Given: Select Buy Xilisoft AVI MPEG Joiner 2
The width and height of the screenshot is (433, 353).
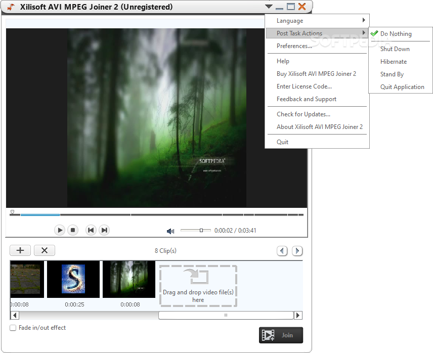Looking at the screenshot, I should pyautogui.click(x=317, y=74).
